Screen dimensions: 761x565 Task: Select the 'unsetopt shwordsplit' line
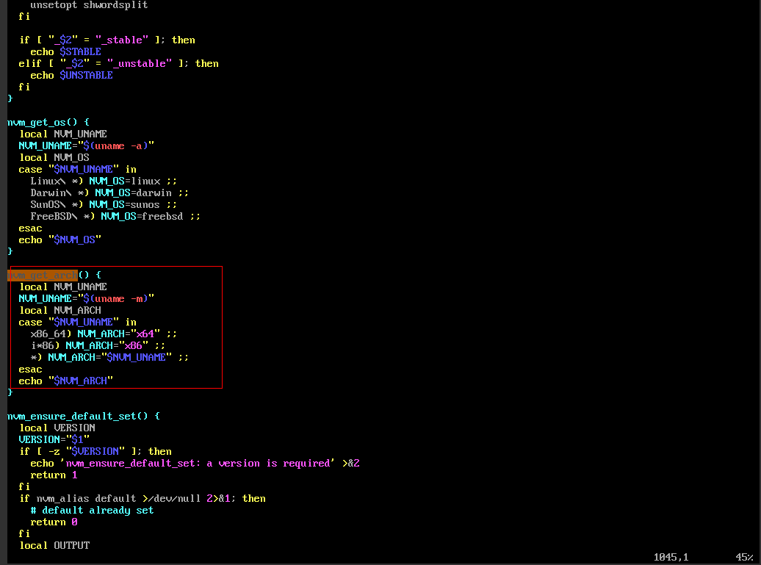coord(88,5)
